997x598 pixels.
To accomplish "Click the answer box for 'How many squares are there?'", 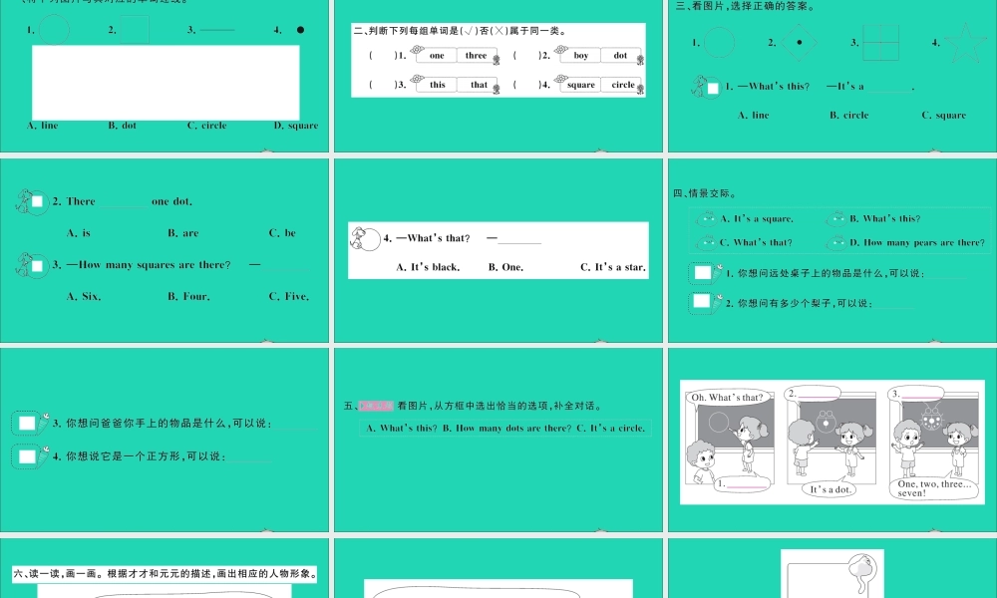I will [x=38, y=266].
